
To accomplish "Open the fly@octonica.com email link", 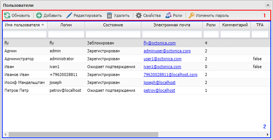I will (x=159, y=43).
